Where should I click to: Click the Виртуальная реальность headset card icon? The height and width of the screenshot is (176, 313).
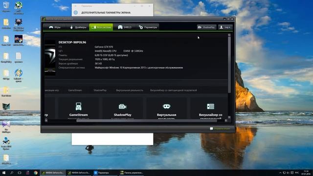point(166,107)
